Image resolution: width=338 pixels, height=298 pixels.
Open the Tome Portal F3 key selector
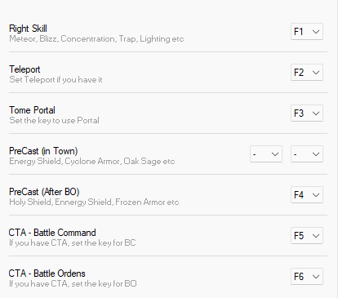(x=307, y=113)
